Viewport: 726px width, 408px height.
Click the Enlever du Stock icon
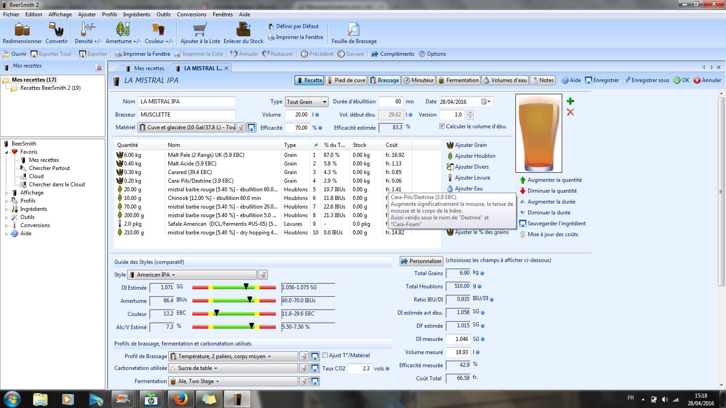coord(243,33)
